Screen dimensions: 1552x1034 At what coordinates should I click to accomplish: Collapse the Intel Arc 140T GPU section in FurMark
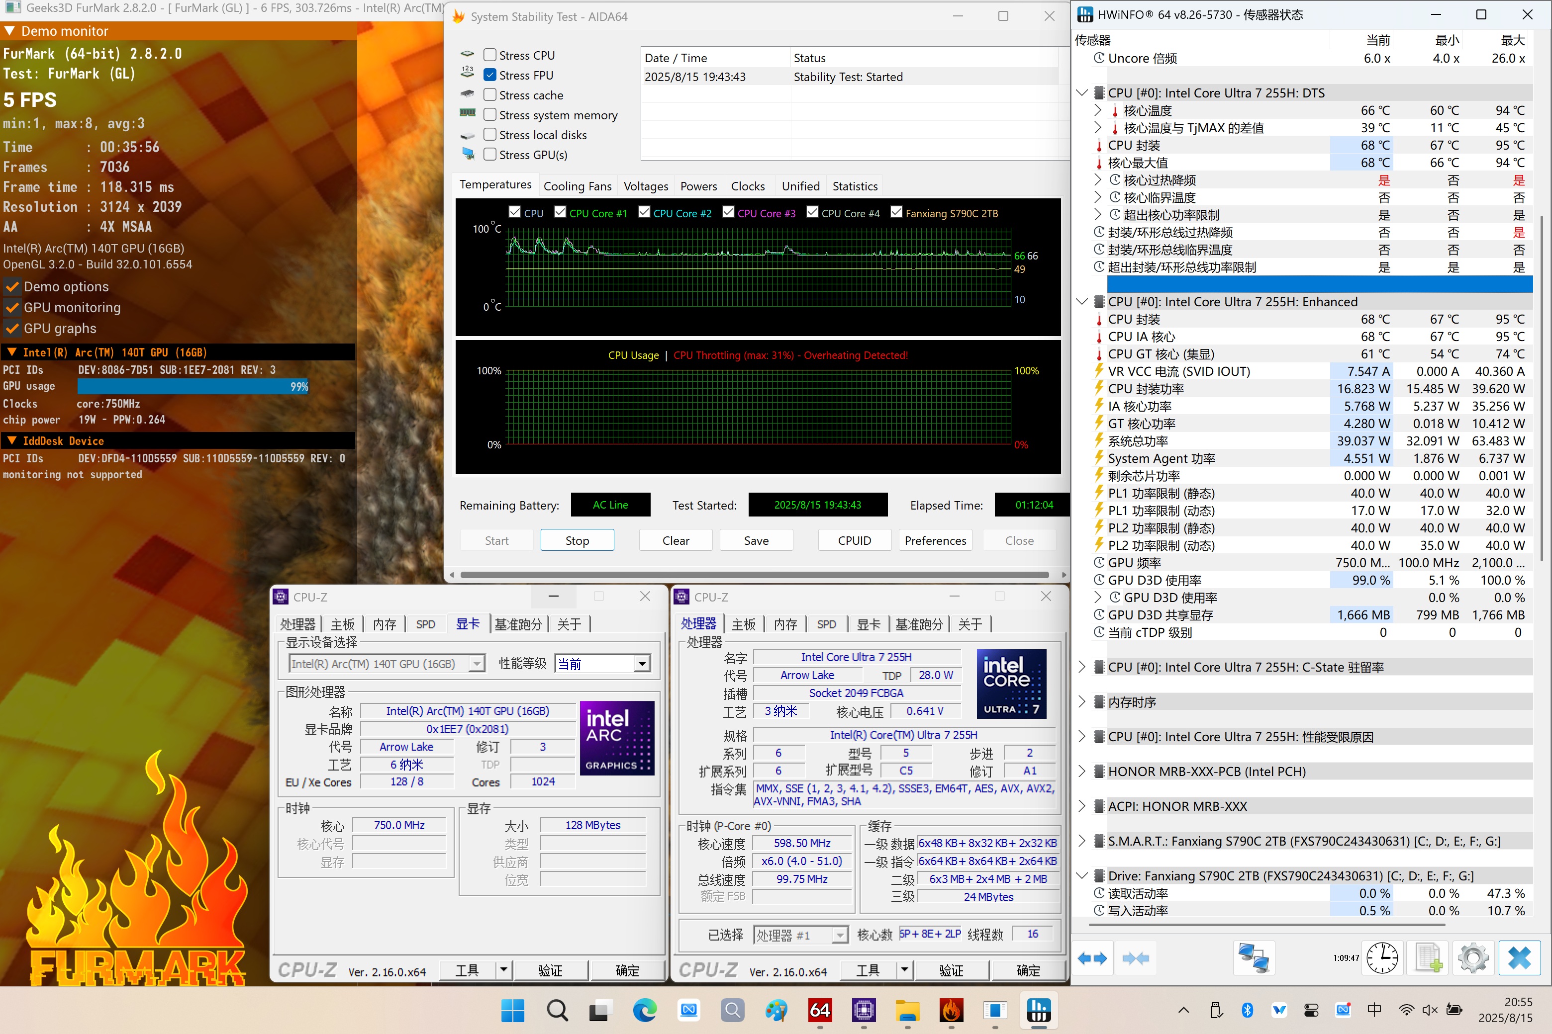pyautogui.click(x=11, y=352)
